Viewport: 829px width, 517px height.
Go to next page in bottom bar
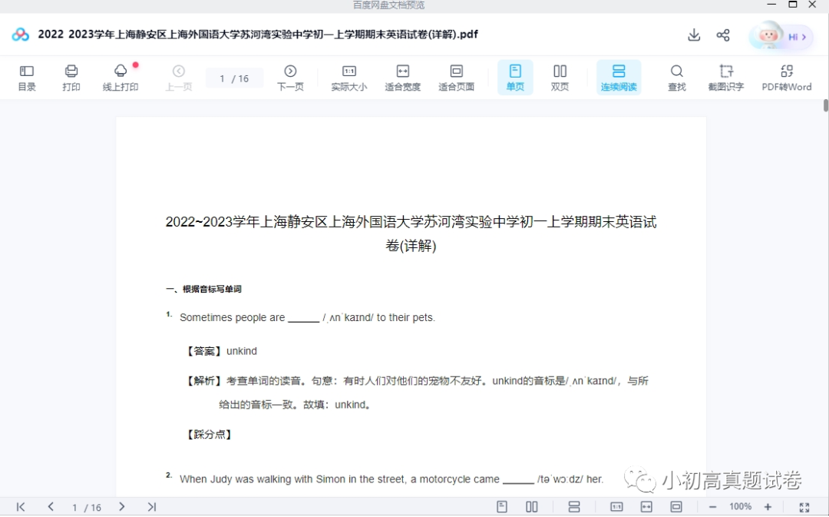coord(121,507)
